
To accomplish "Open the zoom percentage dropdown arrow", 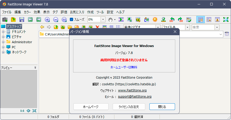I will tap(103, 20).
